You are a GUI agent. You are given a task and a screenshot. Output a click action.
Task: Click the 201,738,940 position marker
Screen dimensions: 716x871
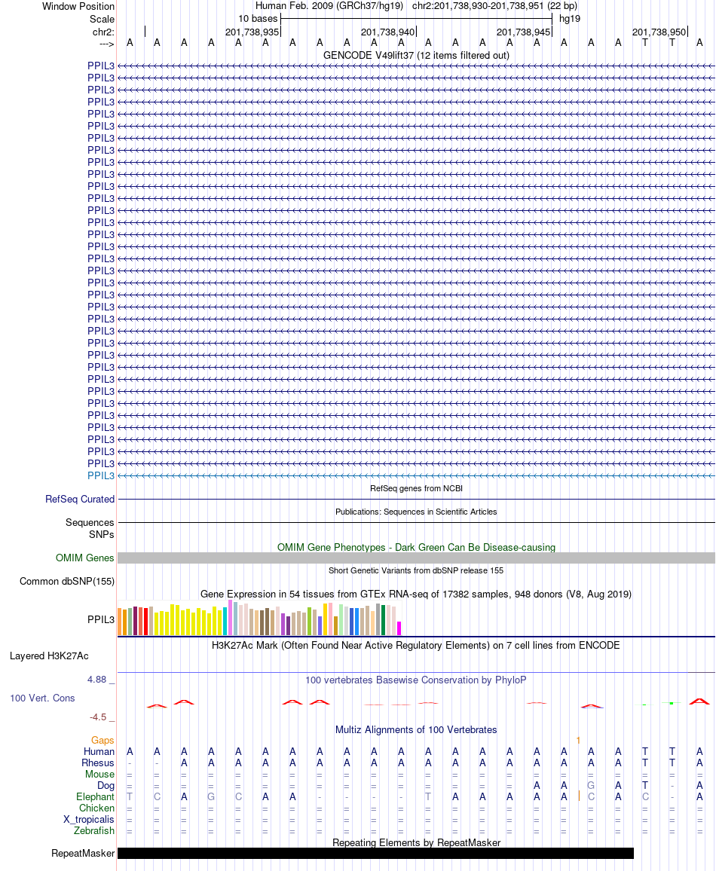pyautogui.click(x=387, y=32)
